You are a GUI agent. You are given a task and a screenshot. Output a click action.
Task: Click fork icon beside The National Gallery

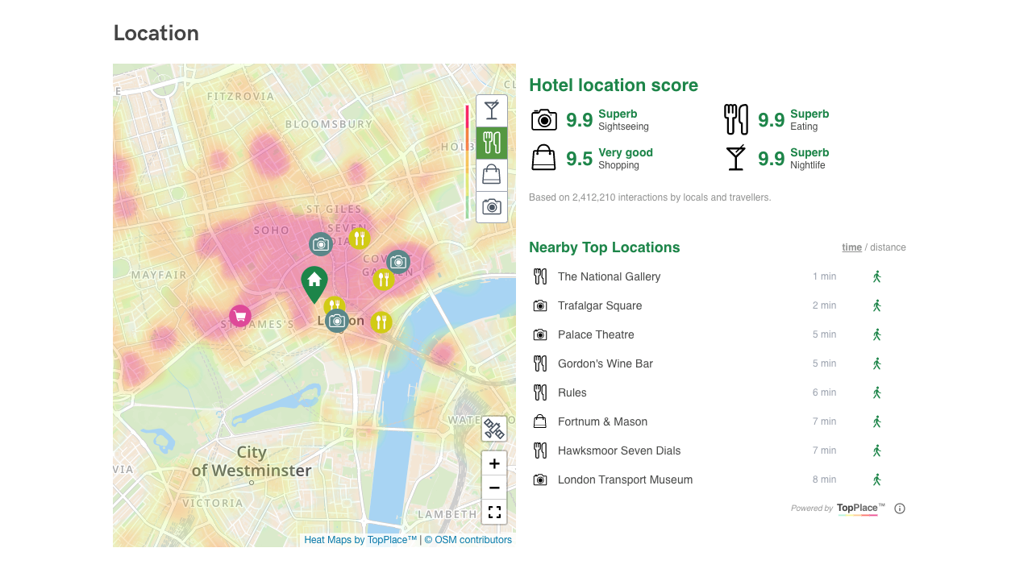540,276
